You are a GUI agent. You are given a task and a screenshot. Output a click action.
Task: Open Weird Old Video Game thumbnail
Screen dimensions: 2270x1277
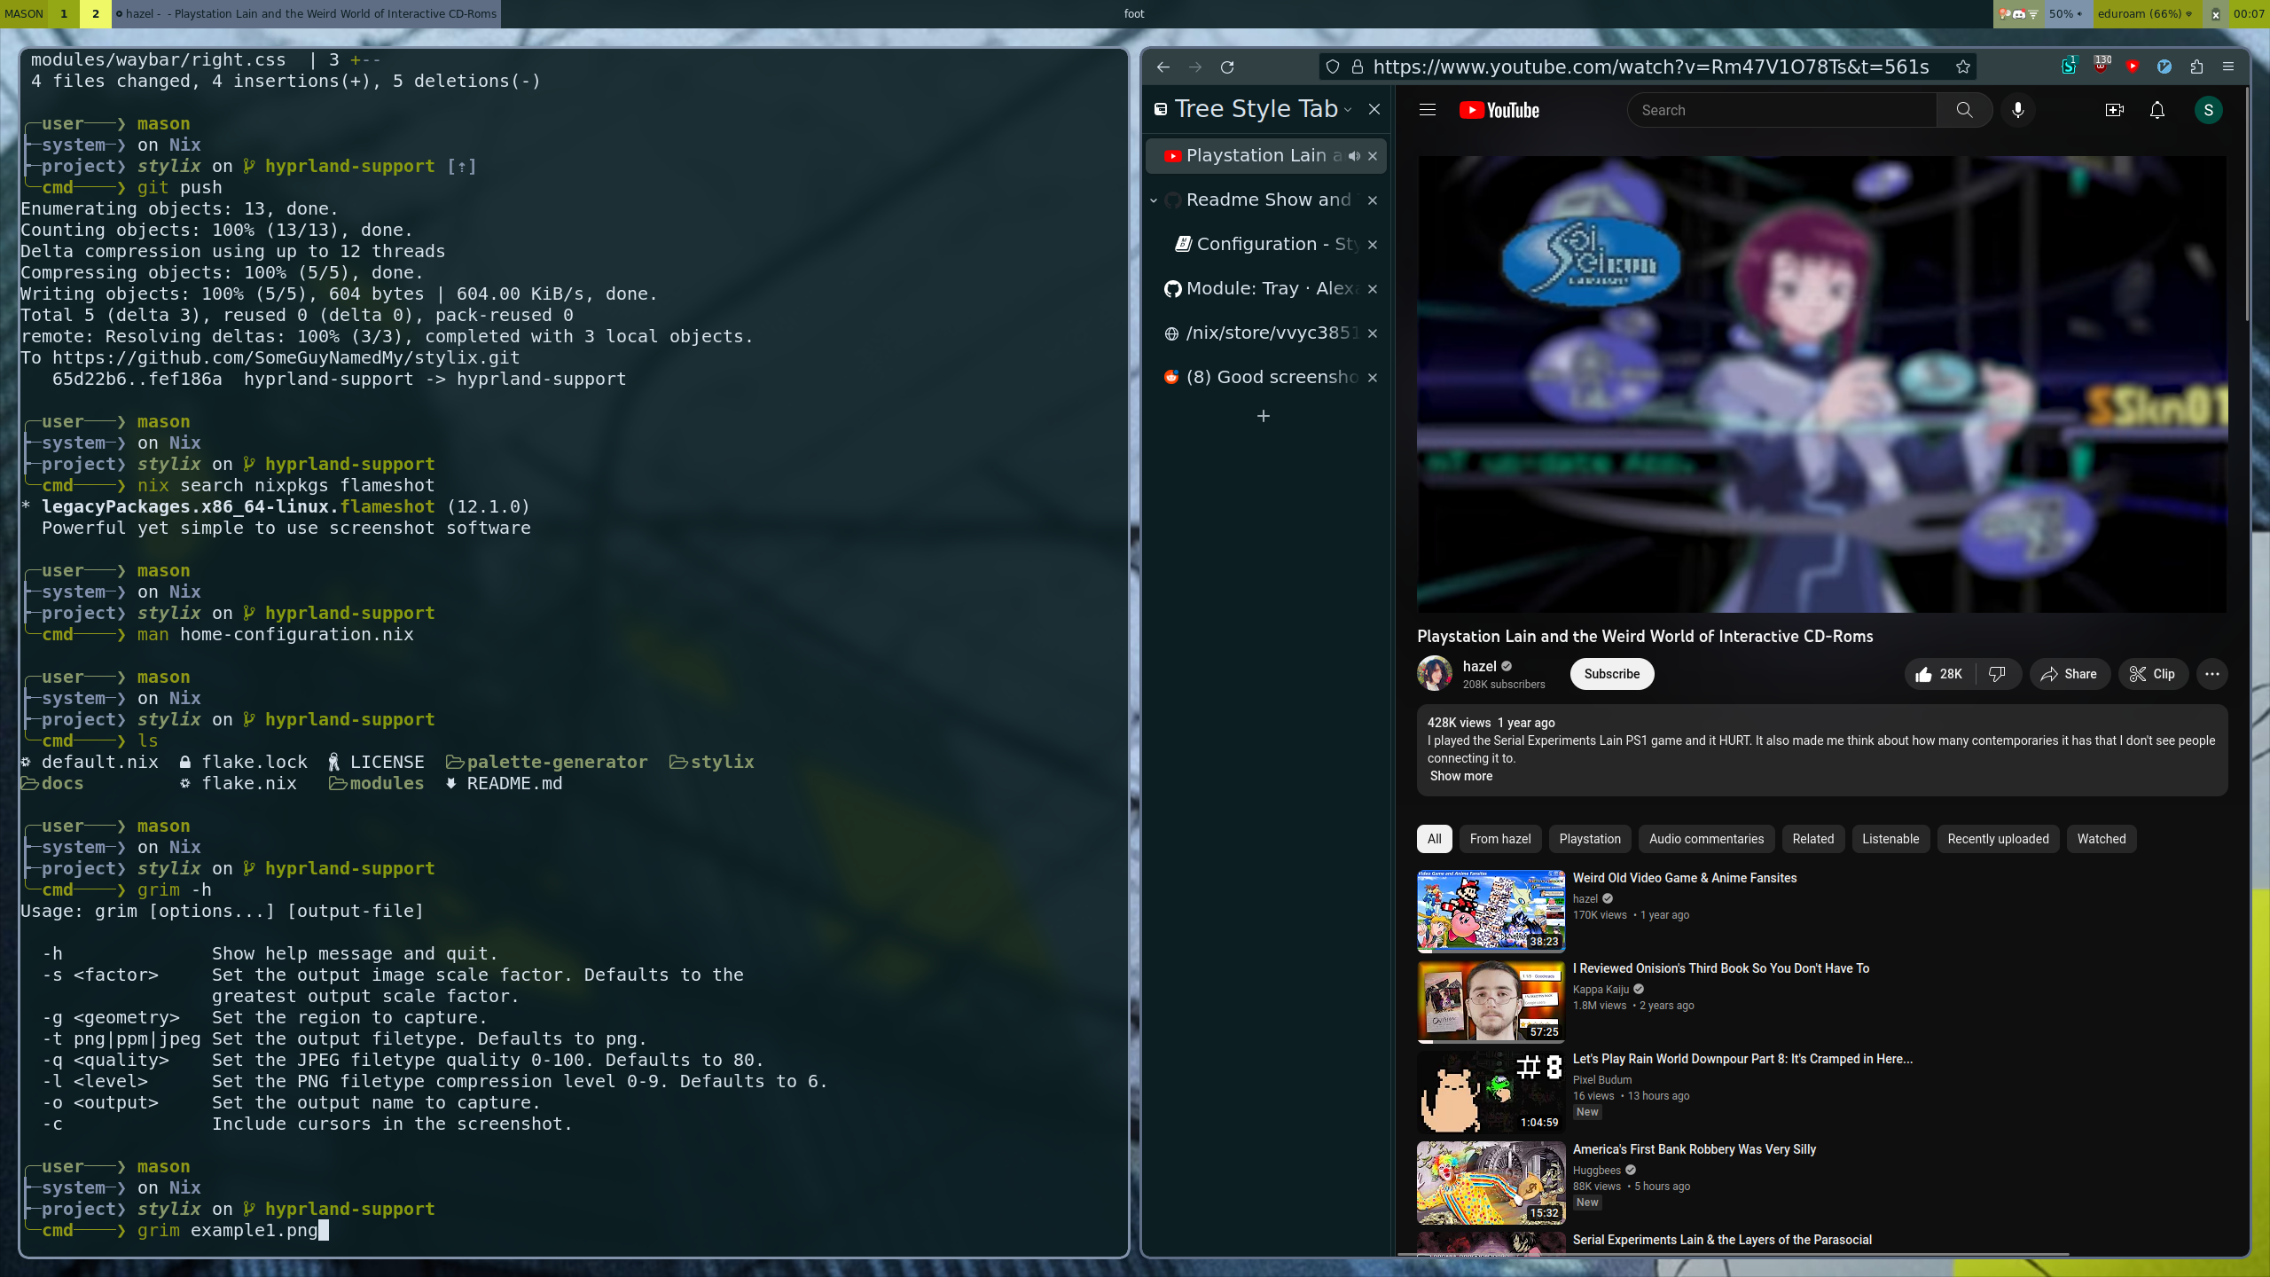(1491, 911)
